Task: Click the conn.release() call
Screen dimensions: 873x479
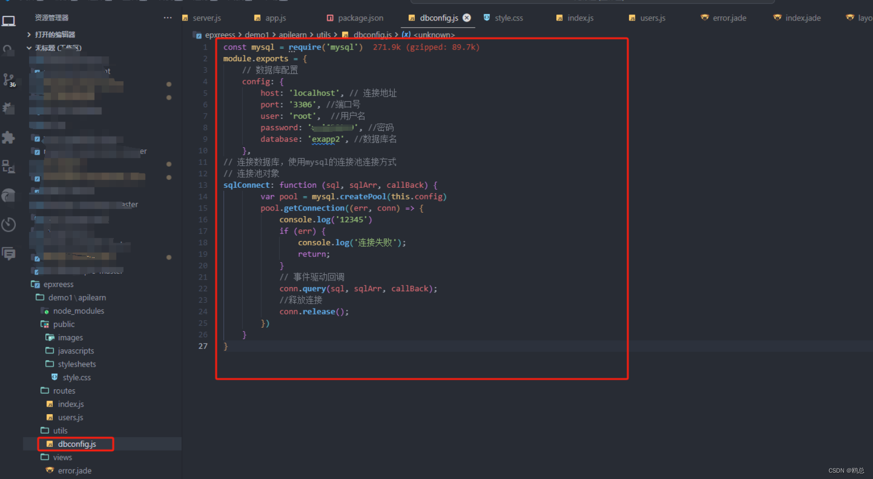Action: [314, 312]
